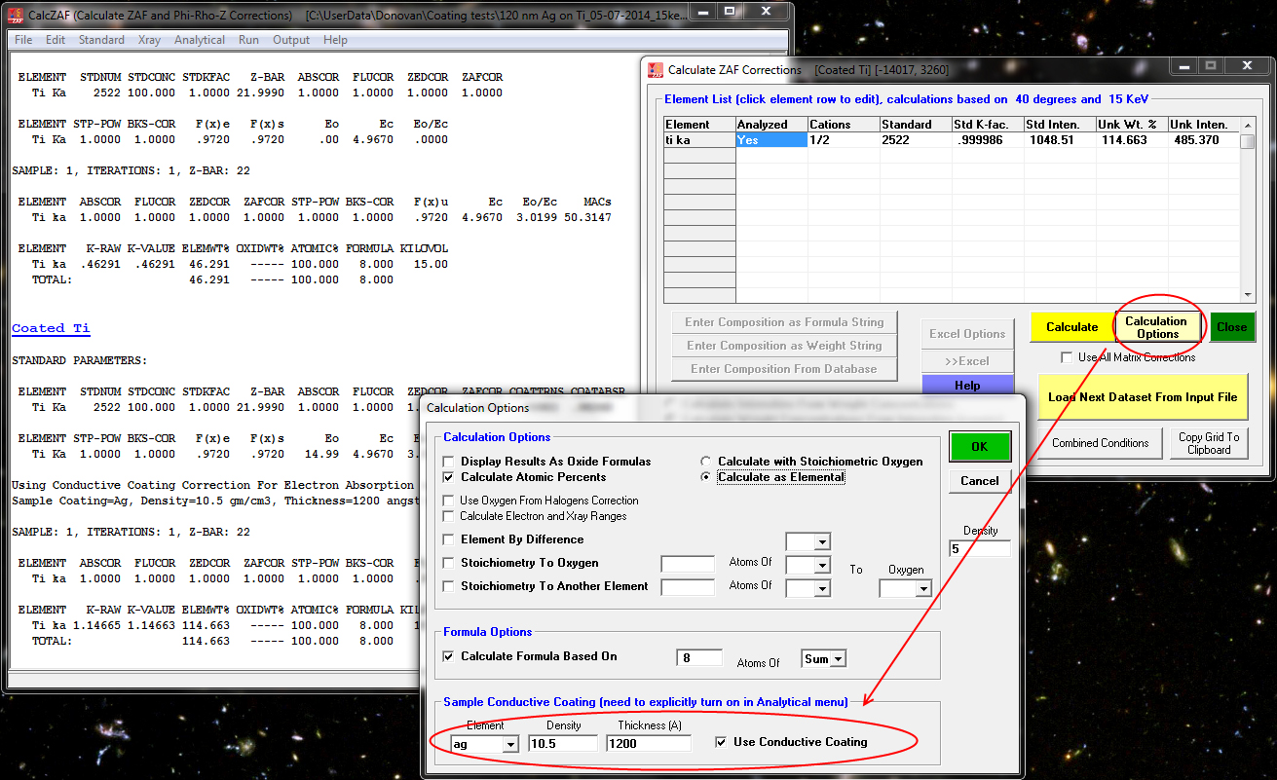Click the element list vertical scrollbar
1277x780 pixels.
(x=1247, y=214)
